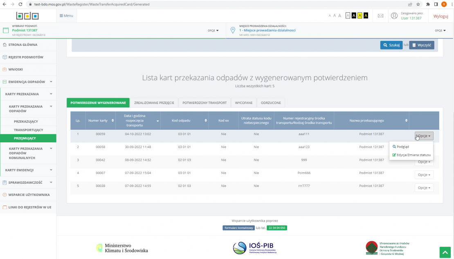The image size is (454, 259).
Task: Open the envelope messages icon
Action: 380,16
